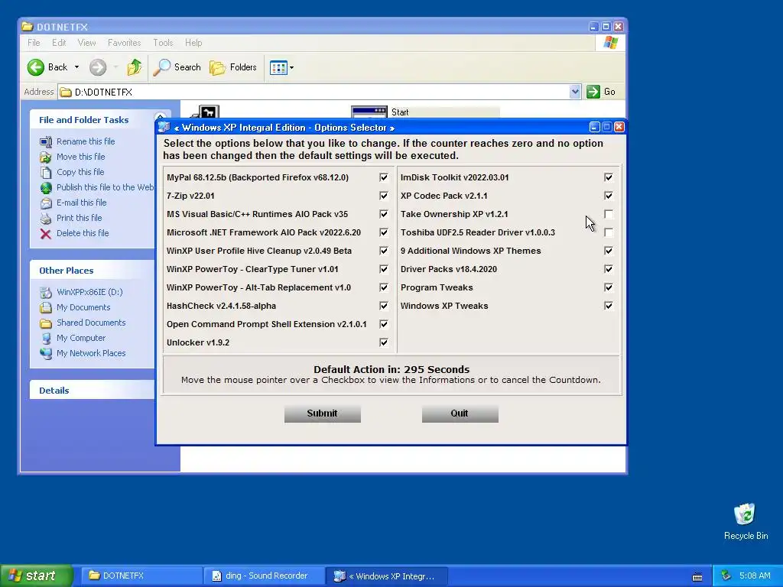
Task: Uncheck the 7-Zip v22.01 checkbox
Action: click(x=384, y=196)
